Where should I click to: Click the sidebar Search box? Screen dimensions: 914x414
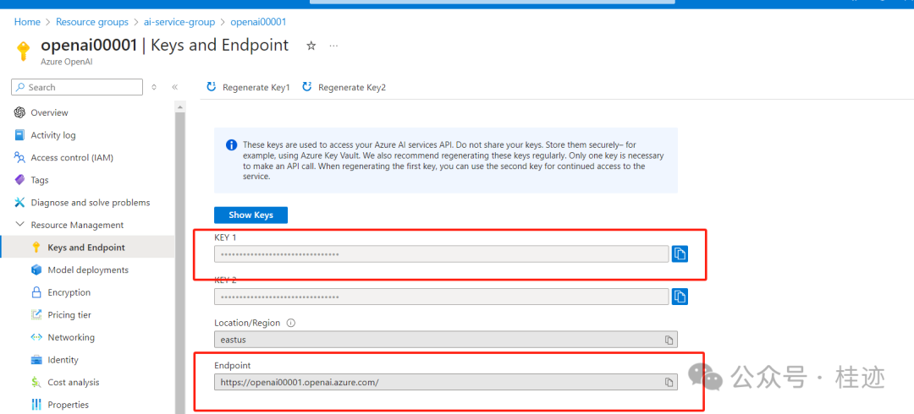pyautogui.click(x=77, y=87)
